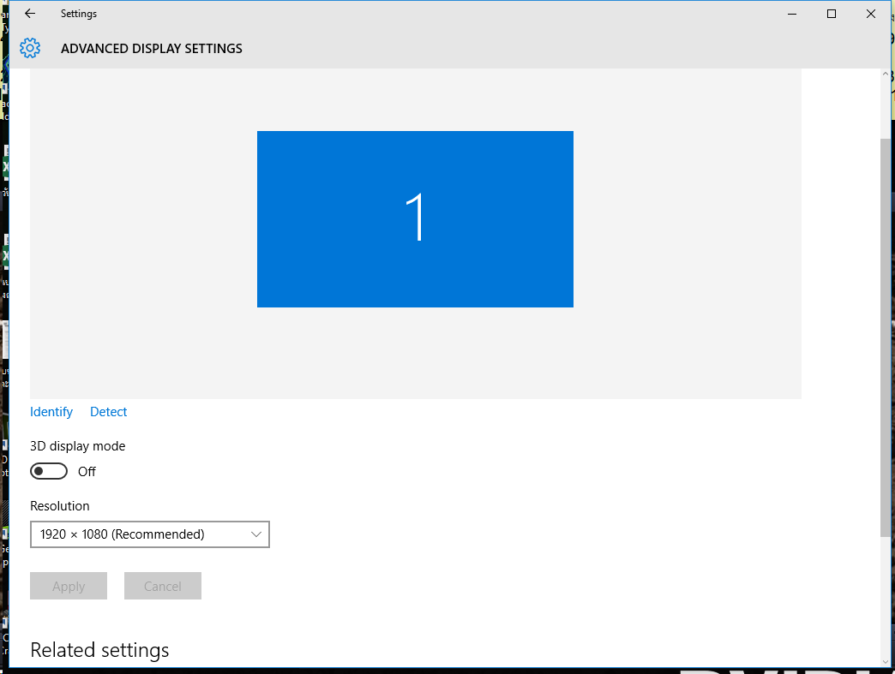Click the Cancel button
The height and width of the screenshot is (674, 895).
pyautogui.click(x=163, y=586)
